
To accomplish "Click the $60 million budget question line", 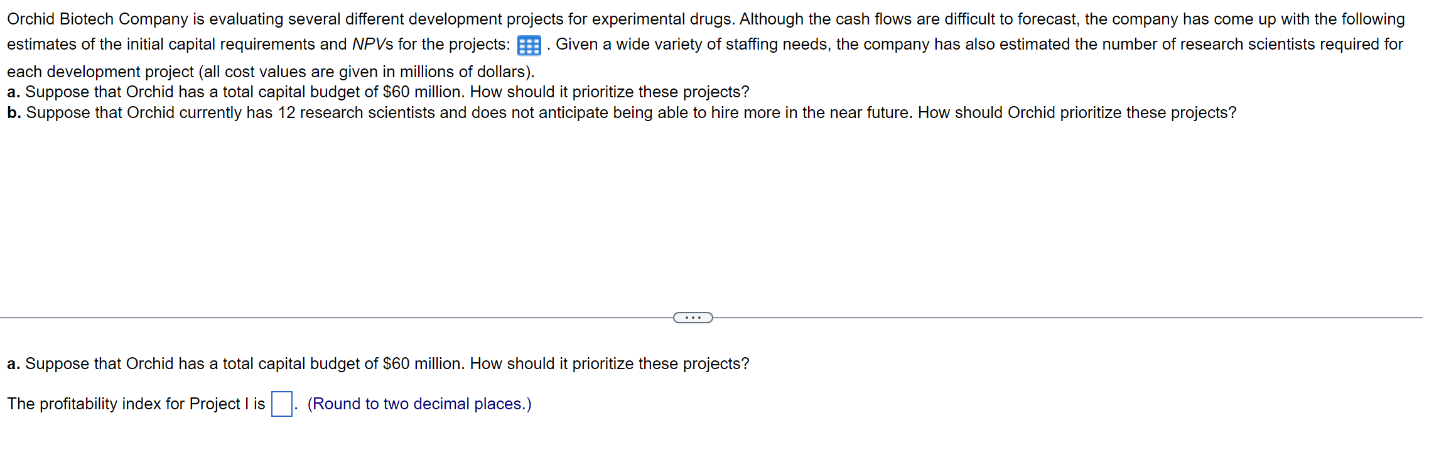I will click(x=377, y=92).
